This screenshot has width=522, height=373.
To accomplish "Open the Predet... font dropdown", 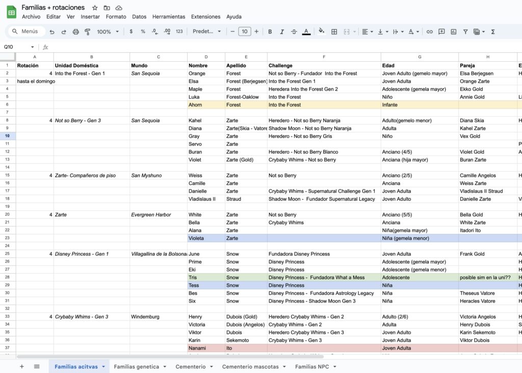I will pos(207,31).
